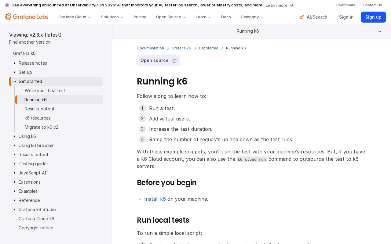Viewport: 391px width, 244px height.
Task: Open the k6 resources page
Action: click(38, 118)
